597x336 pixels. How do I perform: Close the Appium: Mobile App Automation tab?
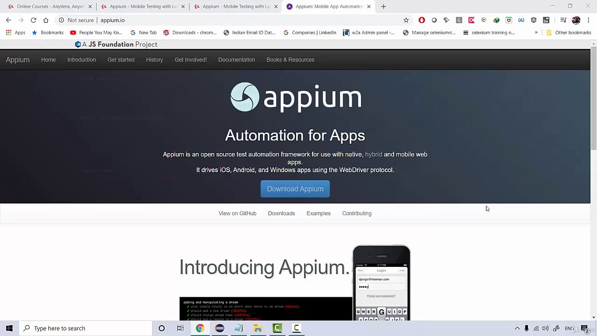(x=369, y=7)
